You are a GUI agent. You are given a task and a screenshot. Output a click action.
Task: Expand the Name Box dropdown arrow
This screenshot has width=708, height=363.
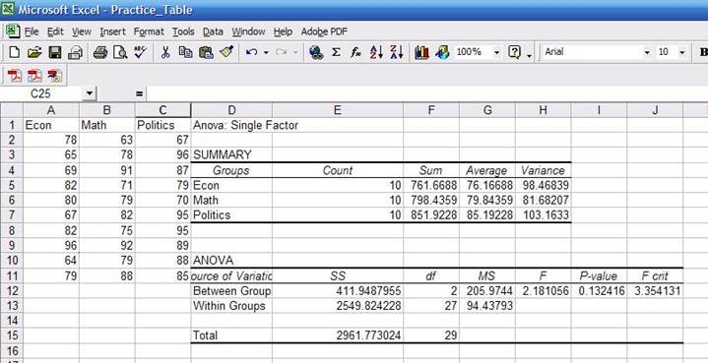(90, 93)
